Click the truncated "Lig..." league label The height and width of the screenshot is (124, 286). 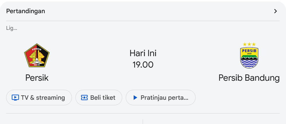tap(12, 28)
